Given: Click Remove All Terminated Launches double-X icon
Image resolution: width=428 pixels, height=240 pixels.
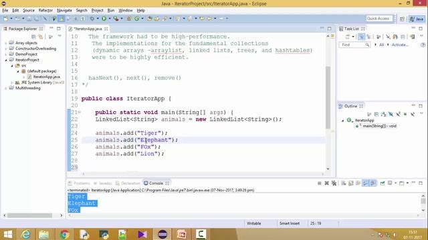Looking at the screenshot, I should pos(334,183).
